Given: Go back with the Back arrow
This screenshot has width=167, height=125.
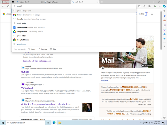Looking at the screenshot, I should (x=3, y=6).
